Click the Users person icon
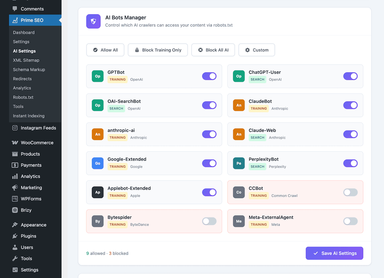The image size is (384, 278). point(15,247)
